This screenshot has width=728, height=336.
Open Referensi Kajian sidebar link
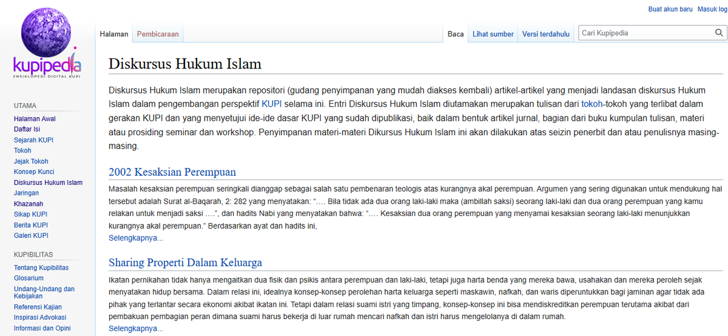[38, 307]
